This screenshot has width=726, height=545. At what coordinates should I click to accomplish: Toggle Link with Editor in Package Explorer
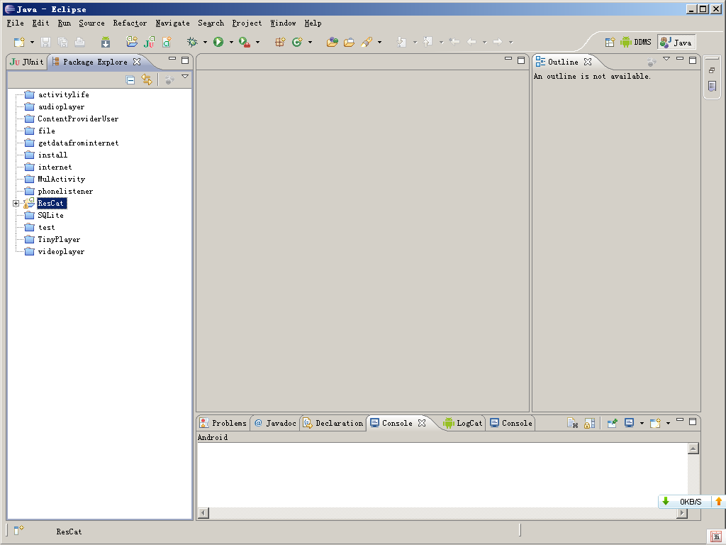pos(147,80)
